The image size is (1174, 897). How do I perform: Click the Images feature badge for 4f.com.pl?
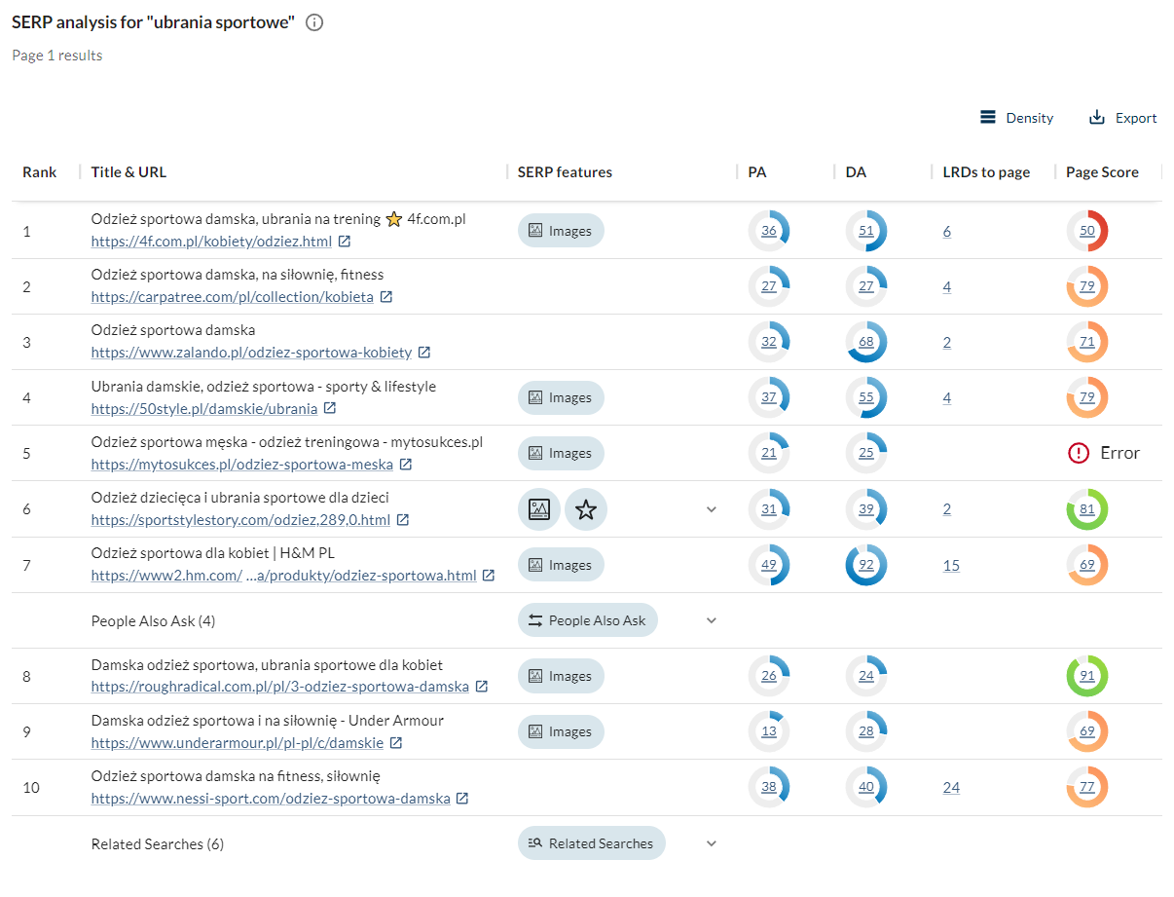[561, 231]
